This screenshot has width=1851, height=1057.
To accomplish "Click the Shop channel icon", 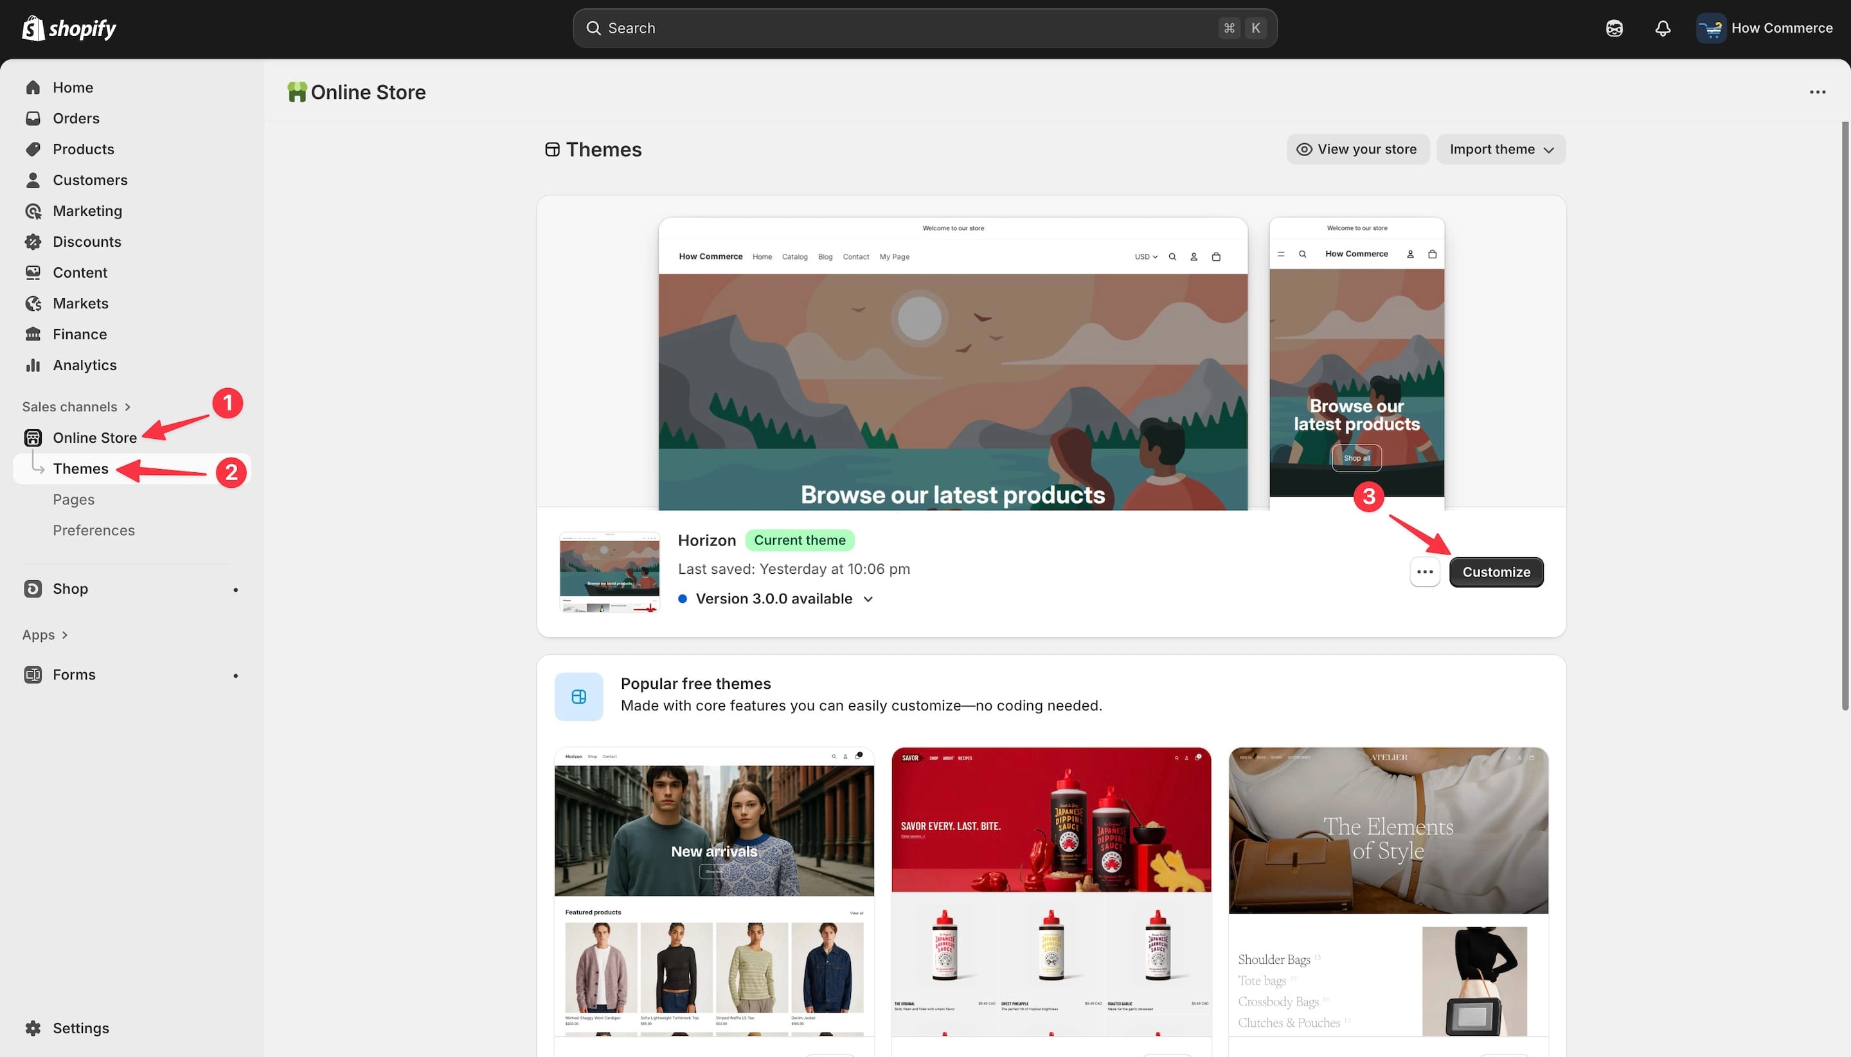I will click(33, 589).
